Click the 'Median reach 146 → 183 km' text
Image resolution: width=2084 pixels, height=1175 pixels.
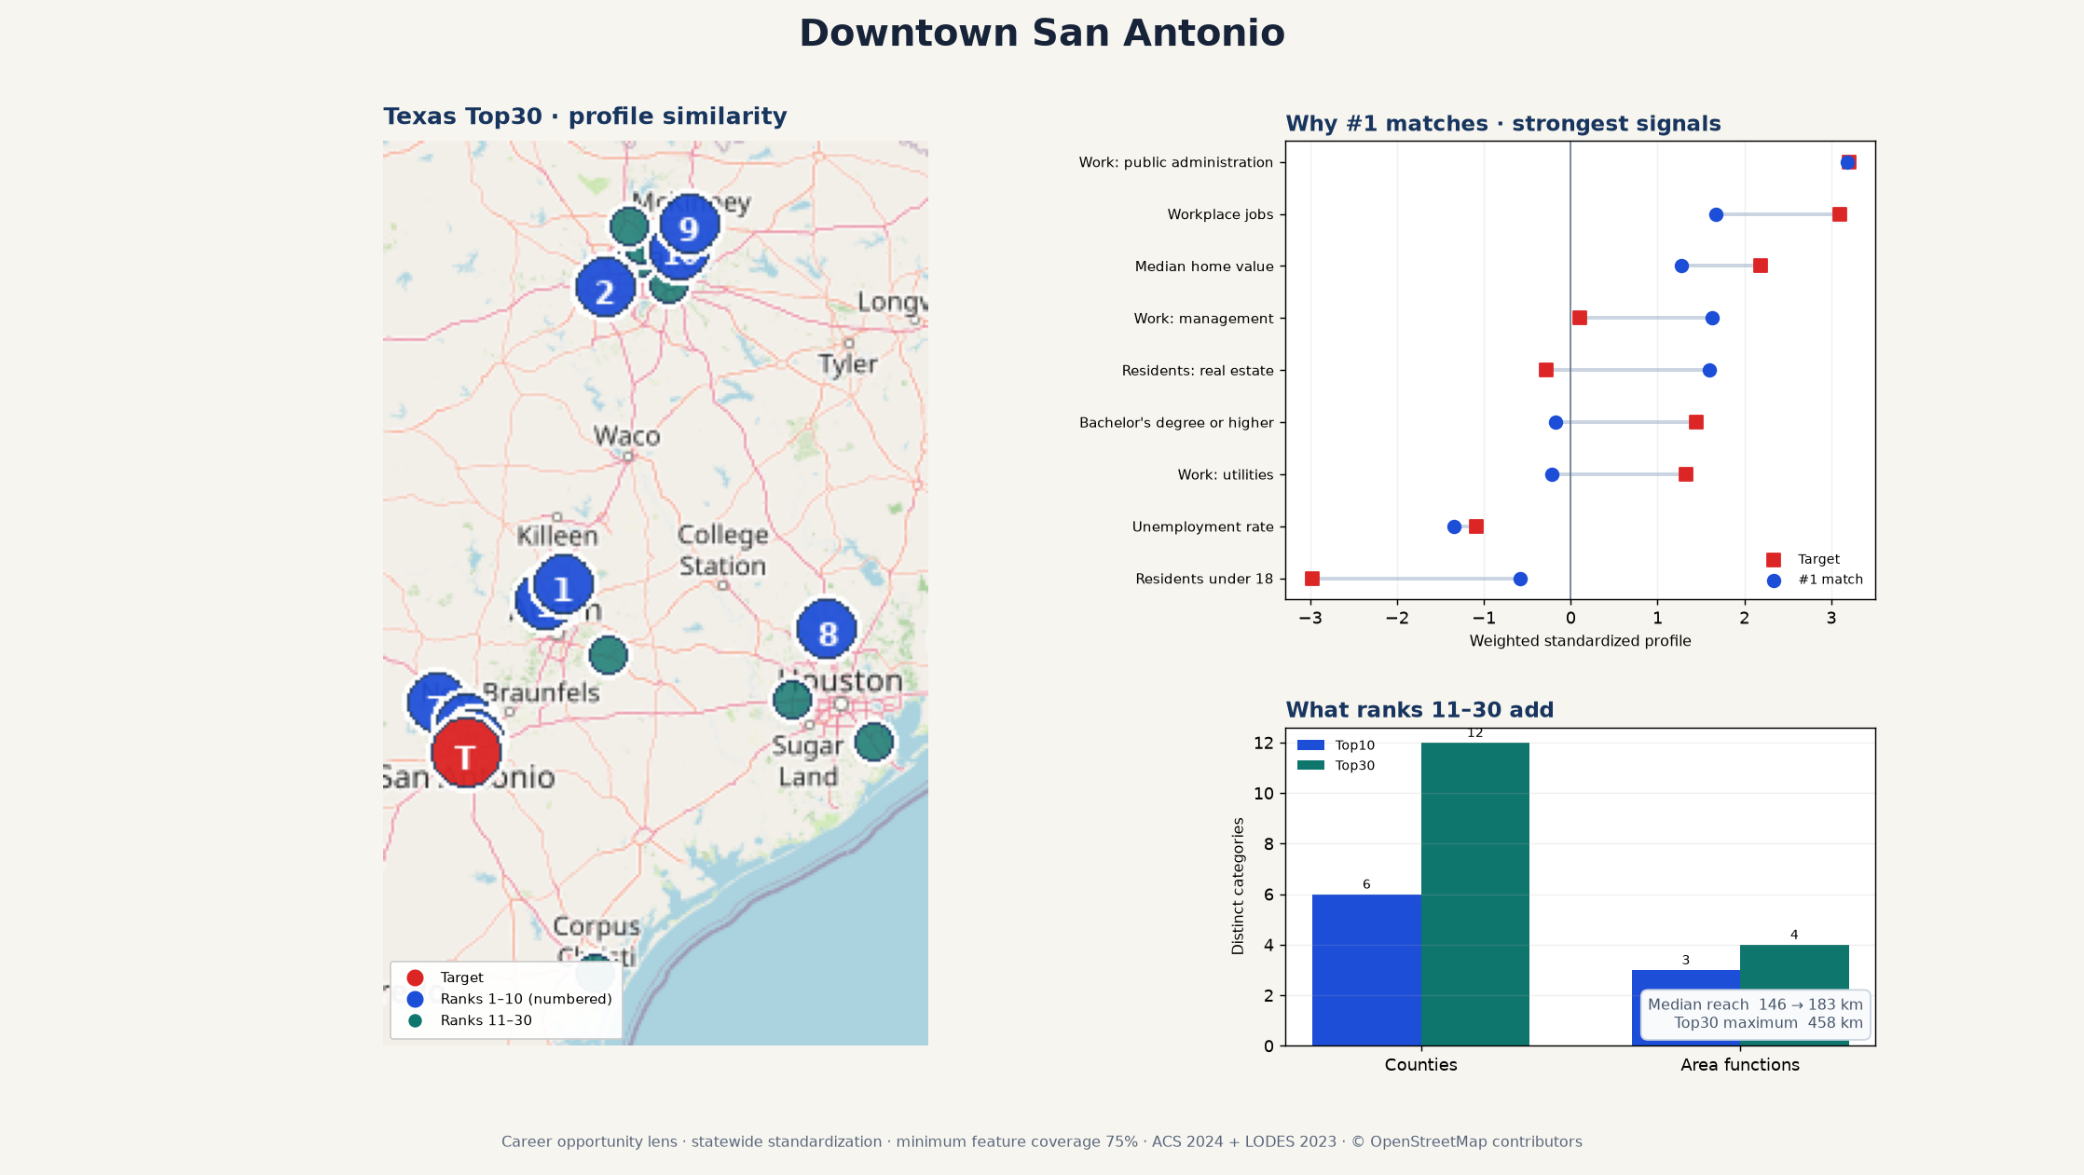(x=1755, y=1004)
